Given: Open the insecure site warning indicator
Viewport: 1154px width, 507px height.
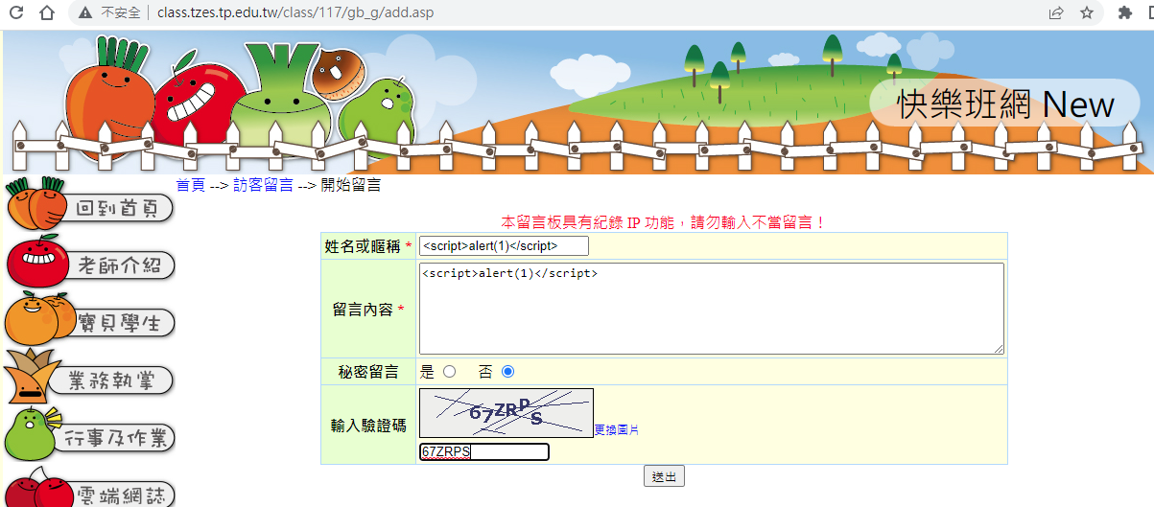Looking at the screenshot, I should 112,13.
